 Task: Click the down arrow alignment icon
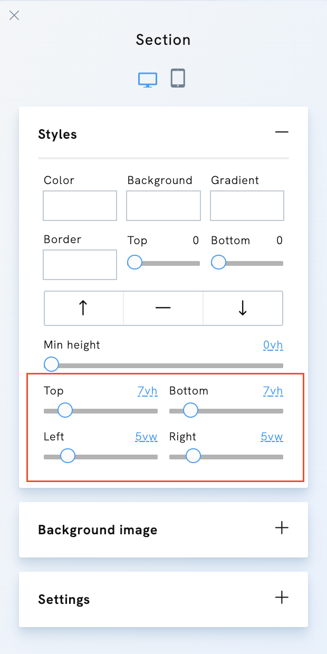pyautogui.click(x=243, y=308)
